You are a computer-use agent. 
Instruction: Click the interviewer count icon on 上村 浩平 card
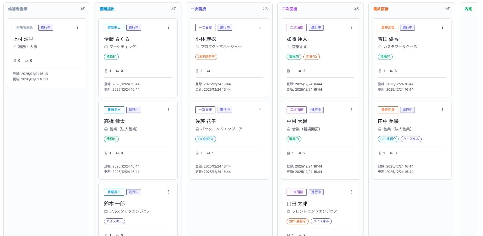(27, 61)
